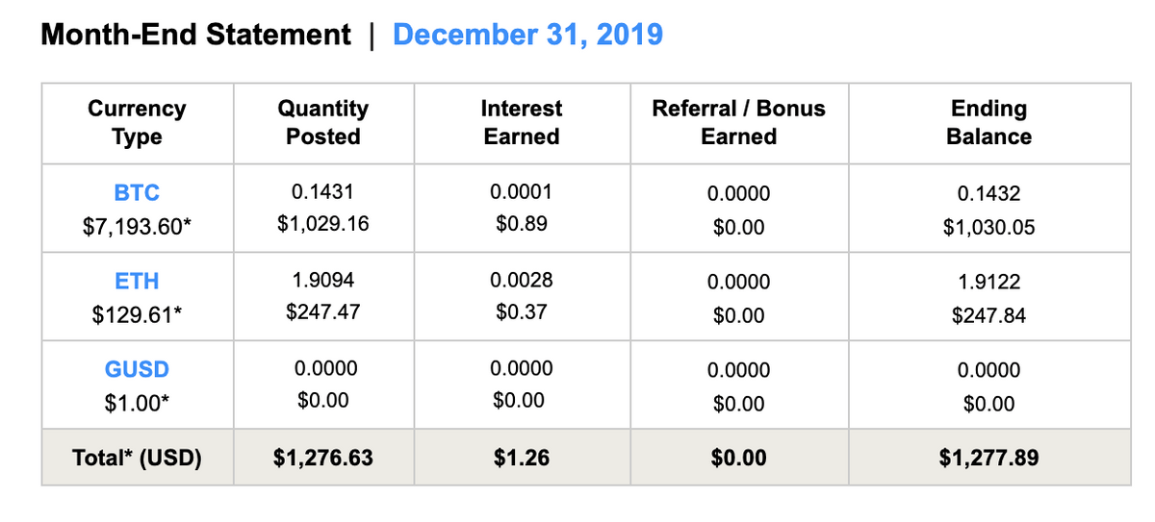Click the BTC currency link
Screen dimensions: 1155x522
(137, 193)
